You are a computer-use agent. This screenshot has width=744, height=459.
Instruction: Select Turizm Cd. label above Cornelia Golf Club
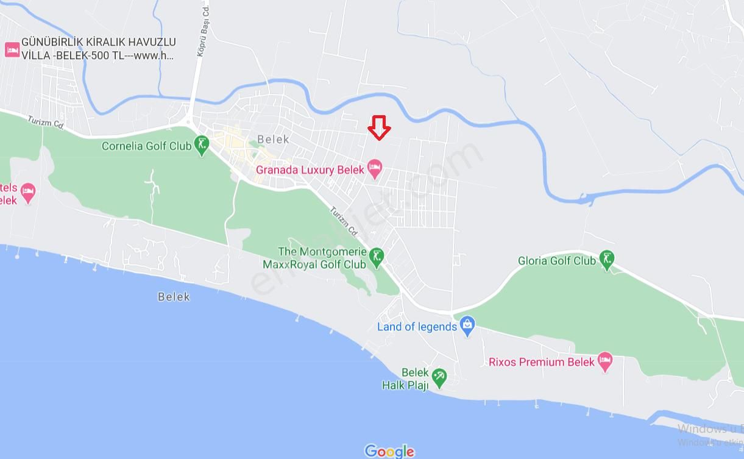[x=46, y=122]
